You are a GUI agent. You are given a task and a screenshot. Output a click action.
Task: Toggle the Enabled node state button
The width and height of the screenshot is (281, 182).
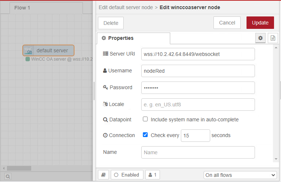(x=127, y=175)
